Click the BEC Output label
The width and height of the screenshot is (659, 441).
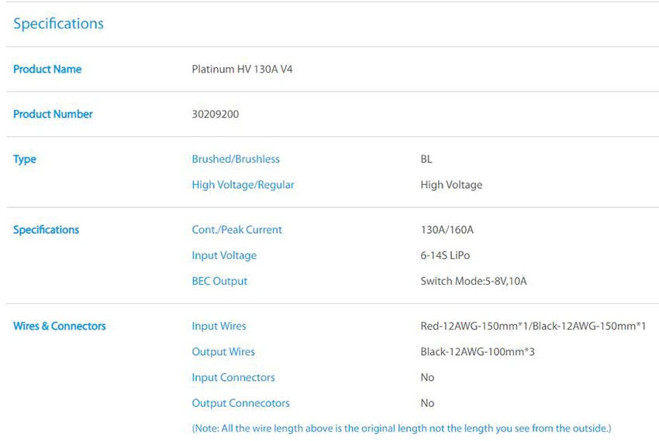[219, 281]
